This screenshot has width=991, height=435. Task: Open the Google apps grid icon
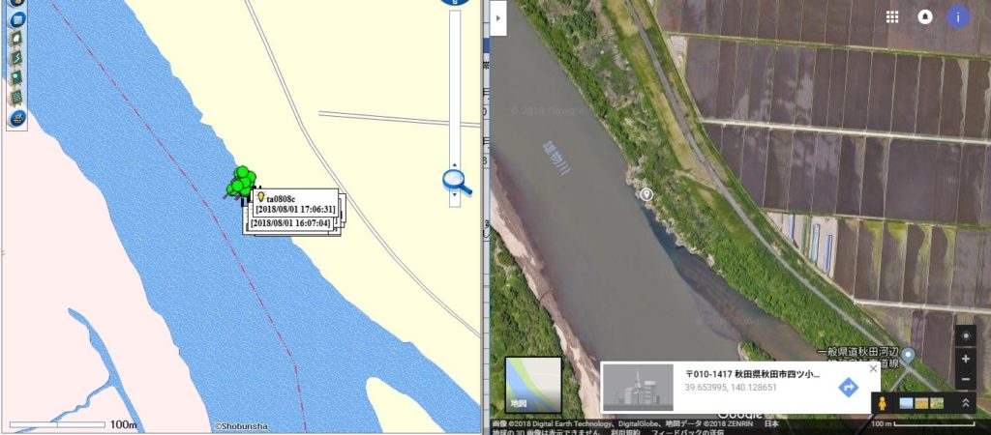891,17
